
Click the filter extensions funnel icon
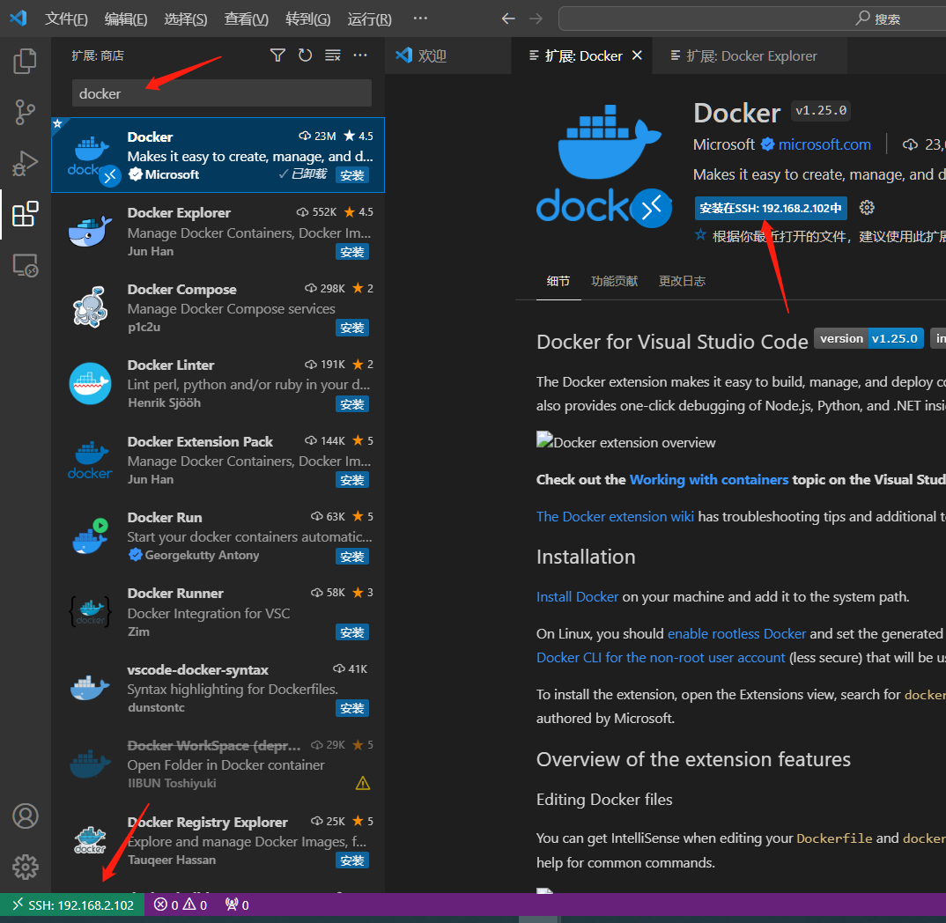[x=277, y=55]
